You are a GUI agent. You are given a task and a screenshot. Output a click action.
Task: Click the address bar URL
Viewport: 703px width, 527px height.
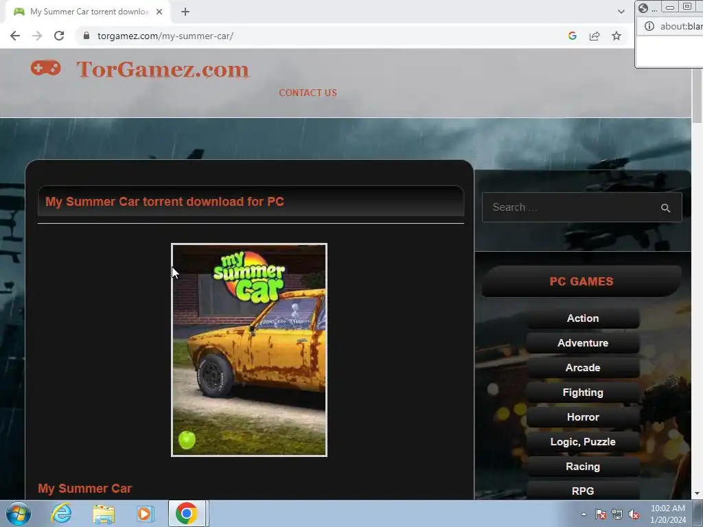pyautogui.click(x=165, y=36)
